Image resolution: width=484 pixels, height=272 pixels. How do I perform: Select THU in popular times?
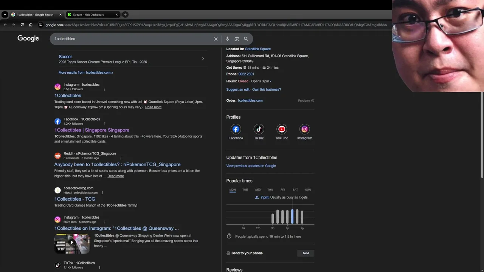click(x=270, y=190)
